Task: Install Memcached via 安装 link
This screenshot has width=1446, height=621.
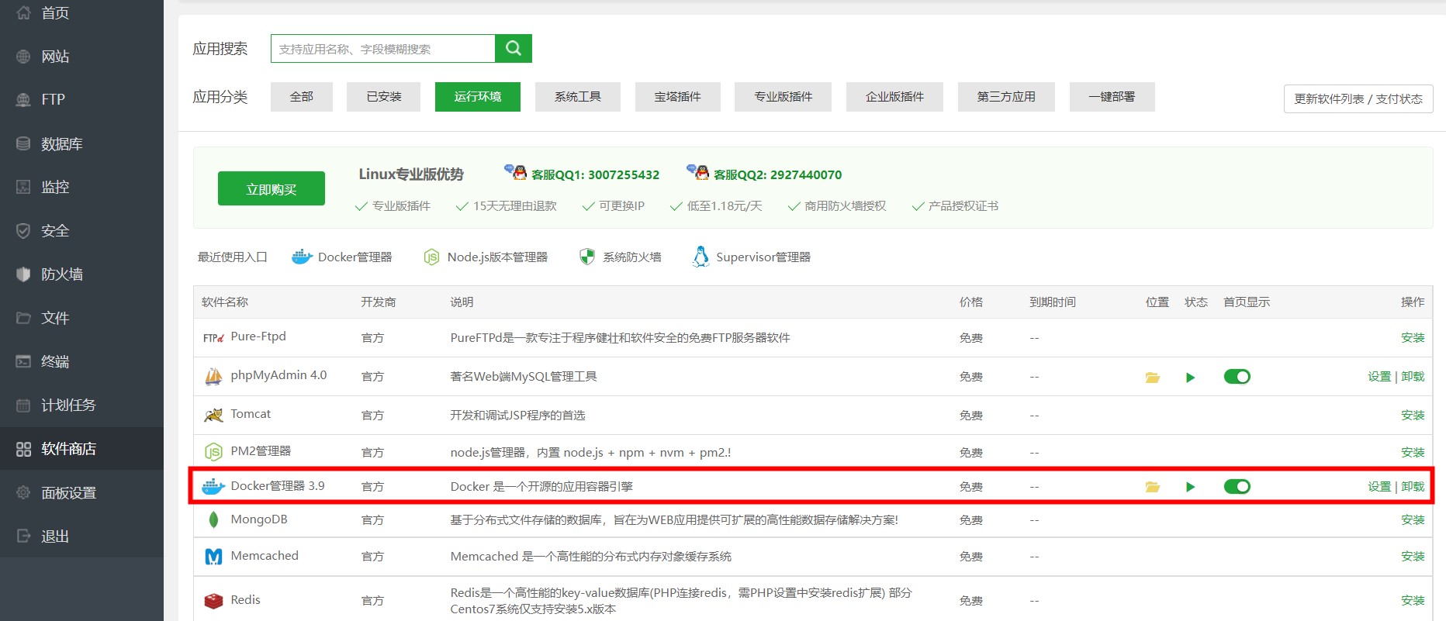Action: pos(1413,557)
